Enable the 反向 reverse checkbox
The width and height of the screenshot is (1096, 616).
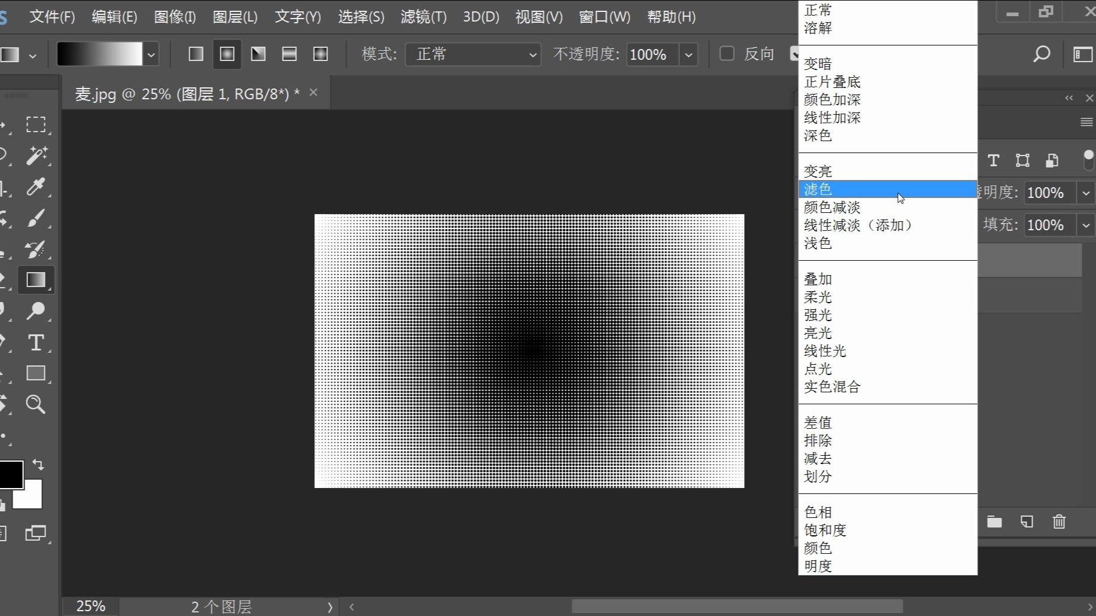pos(727,54)
